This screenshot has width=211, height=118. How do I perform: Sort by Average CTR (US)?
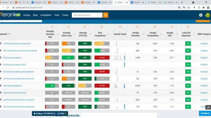[x=90, y=34]
